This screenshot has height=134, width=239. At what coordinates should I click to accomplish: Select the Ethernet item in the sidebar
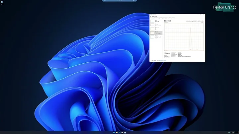point(156,33)
